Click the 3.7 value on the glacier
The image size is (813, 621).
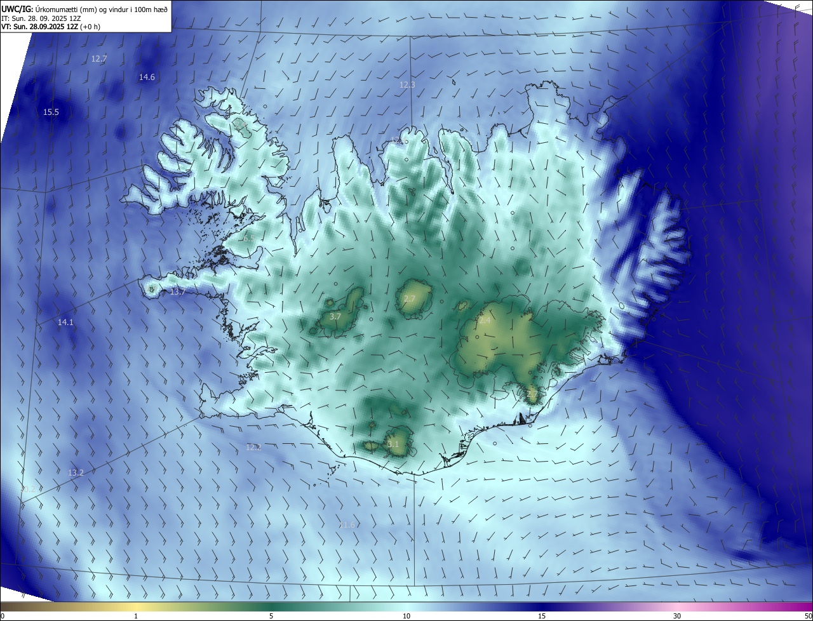[335, 316]
